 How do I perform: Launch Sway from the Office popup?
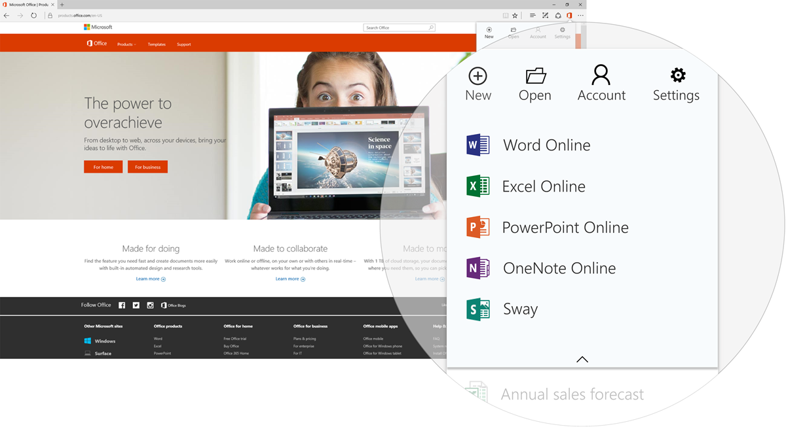click(x=519, y=309)
